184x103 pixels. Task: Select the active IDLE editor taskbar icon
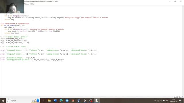tap(97, 100)
